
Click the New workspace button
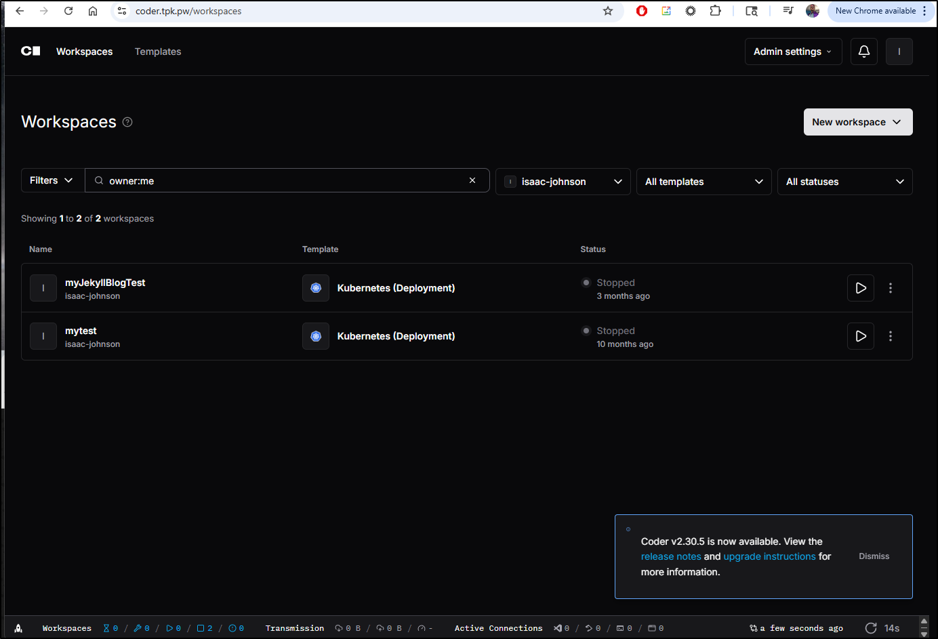point(857,122)
